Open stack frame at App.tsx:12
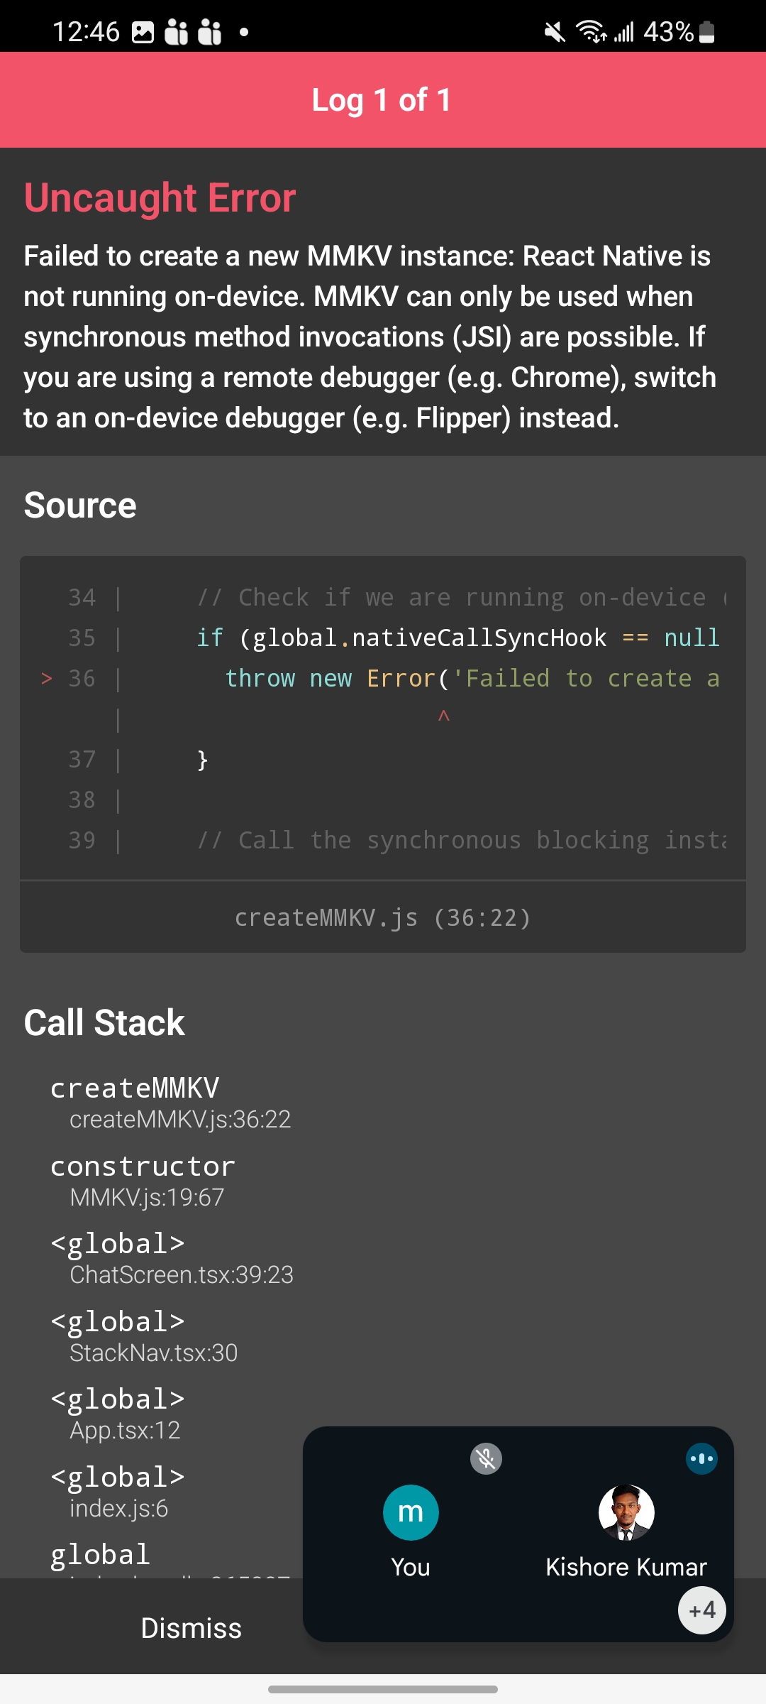The image size is (766, 1704). coord(117,1414)
